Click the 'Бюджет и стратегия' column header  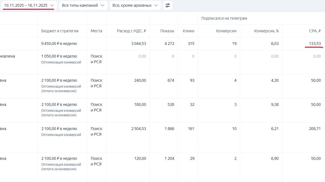60,31
